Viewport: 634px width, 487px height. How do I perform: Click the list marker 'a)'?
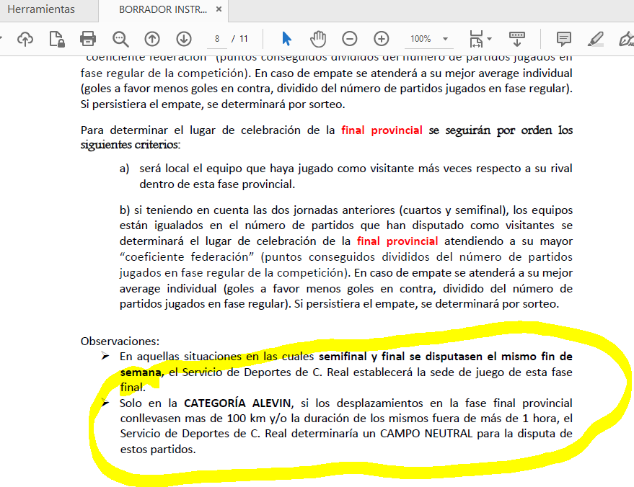click(x=124, y=169)
